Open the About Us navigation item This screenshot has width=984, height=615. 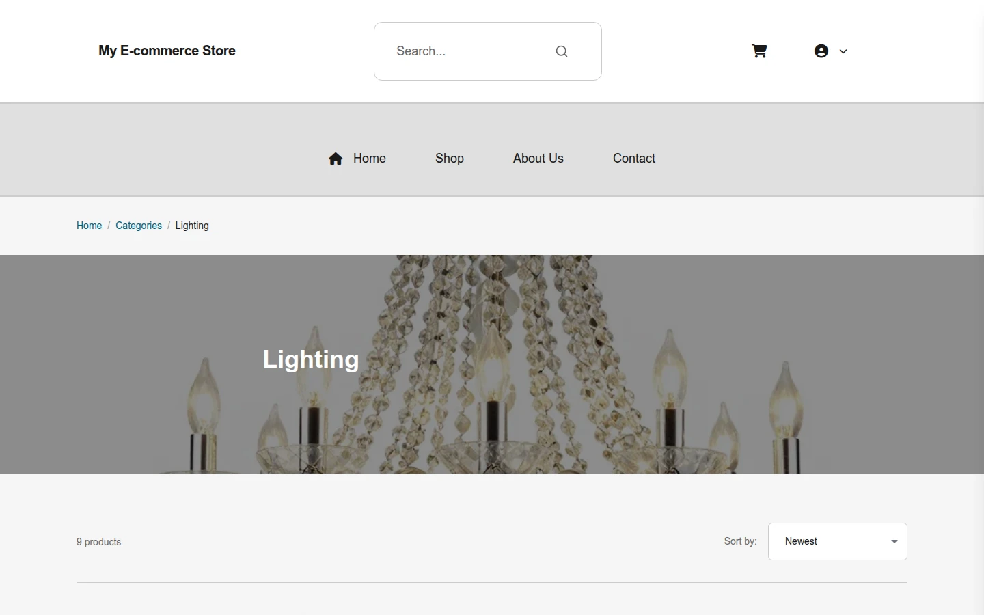tap(538, 159)
